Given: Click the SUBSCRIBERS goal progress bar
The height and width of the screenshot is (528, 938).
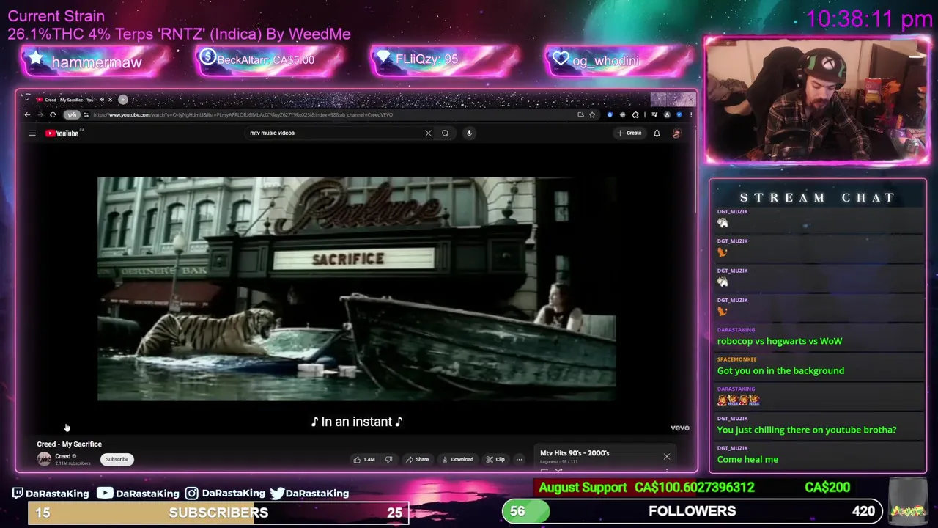Looking at the screenshot, I should click(218, 512).
